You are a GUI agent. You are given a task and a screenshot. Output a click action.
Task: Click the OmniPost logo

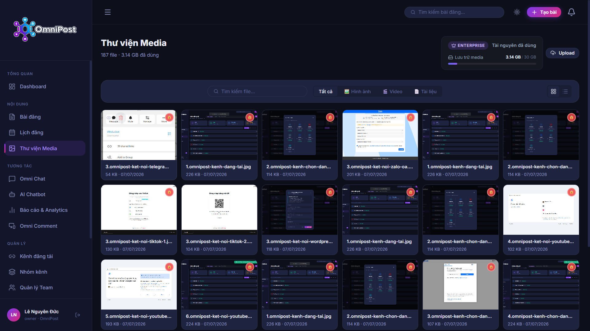tap(45, 29)
